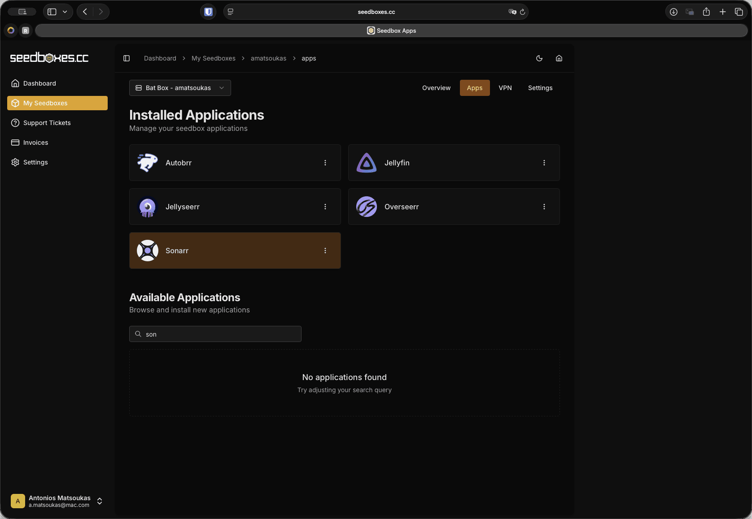Click the Bitwarden shield extension icon
Viewport: 752px width, 519px height.
208,12
